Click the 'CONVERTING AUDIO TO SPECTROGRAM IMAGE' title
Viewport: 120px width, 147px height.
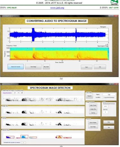(x=57, y=21)
